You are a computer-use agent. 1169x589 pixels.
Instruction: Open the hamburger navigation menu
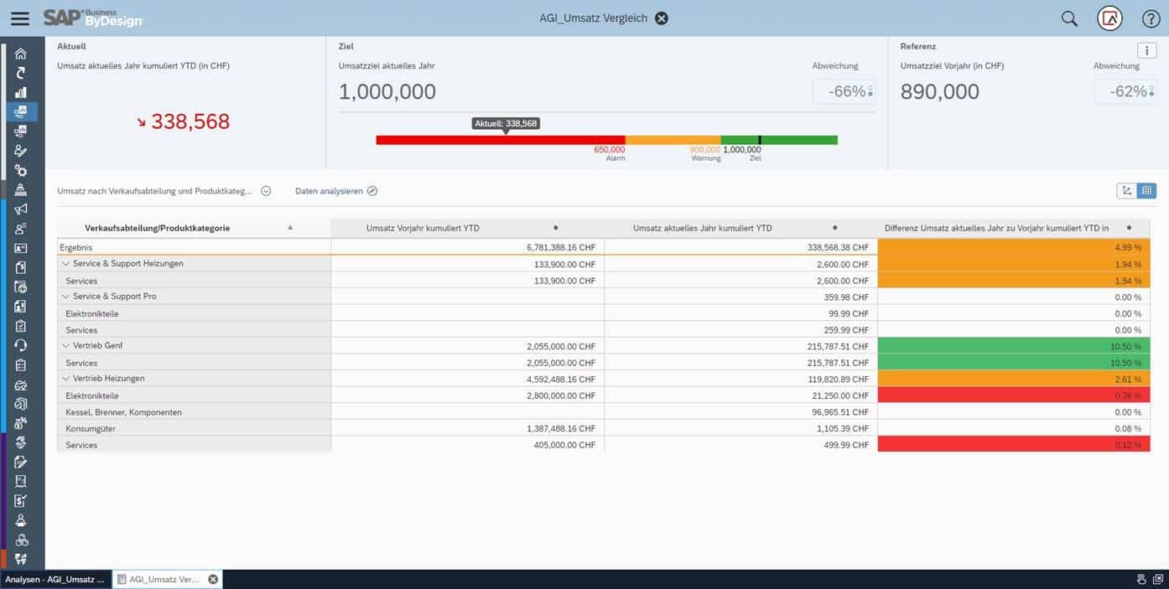pyautogui.click(x=19, y=18)
